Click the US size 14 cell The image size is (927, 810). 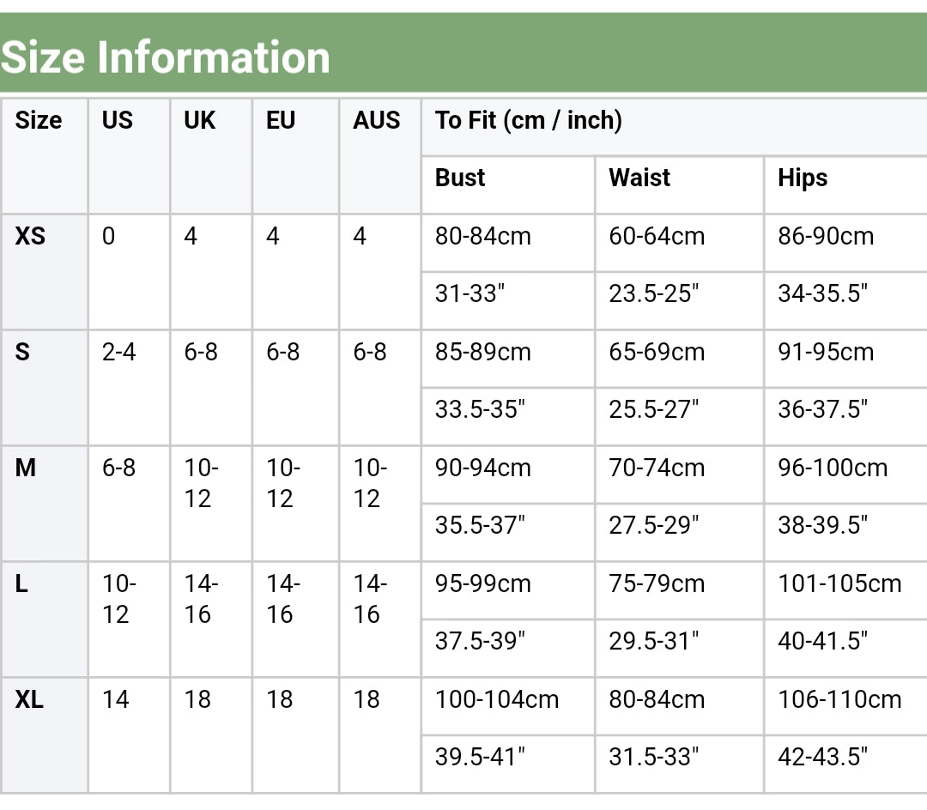click(x=116, y=700)
